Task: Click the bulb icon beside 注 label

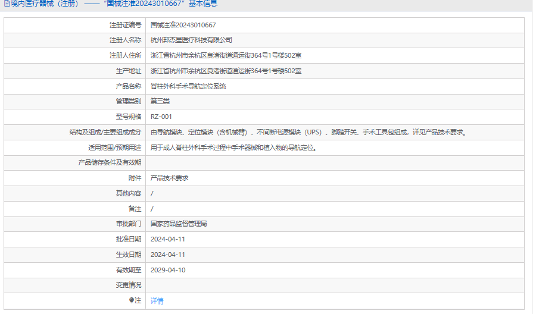Action: click(132, 300)
